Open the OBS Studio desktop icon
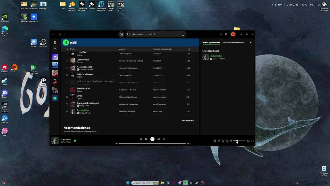330x186 pixels. [43, 43]
